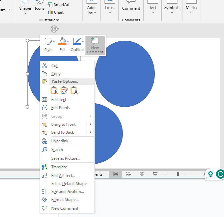
Task: Switch to Slide Sorter view
Action: click(129, 174)
